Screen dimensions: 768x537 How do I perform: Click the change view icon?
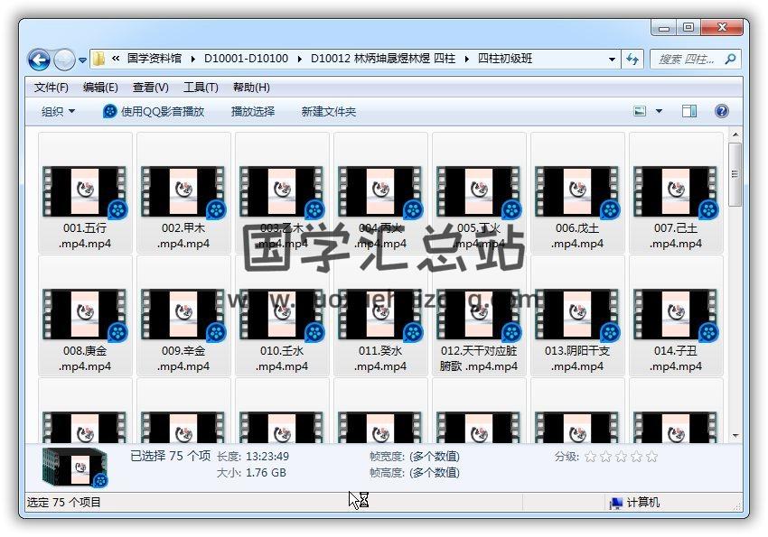(x=640, y=111)
